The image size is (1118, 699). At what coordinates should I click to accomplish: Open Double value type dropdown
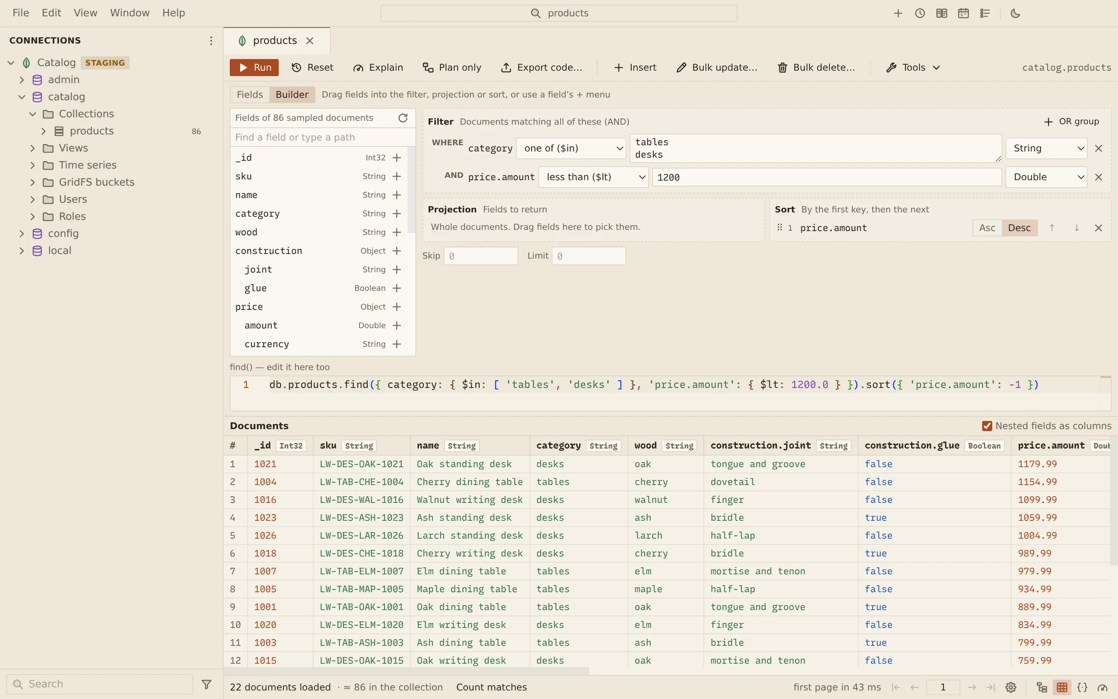1047,177
